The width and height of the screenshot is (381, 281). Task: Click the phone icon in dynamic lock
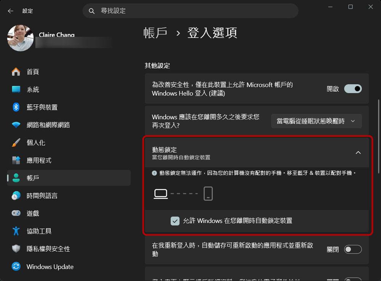tap(208, 193)
